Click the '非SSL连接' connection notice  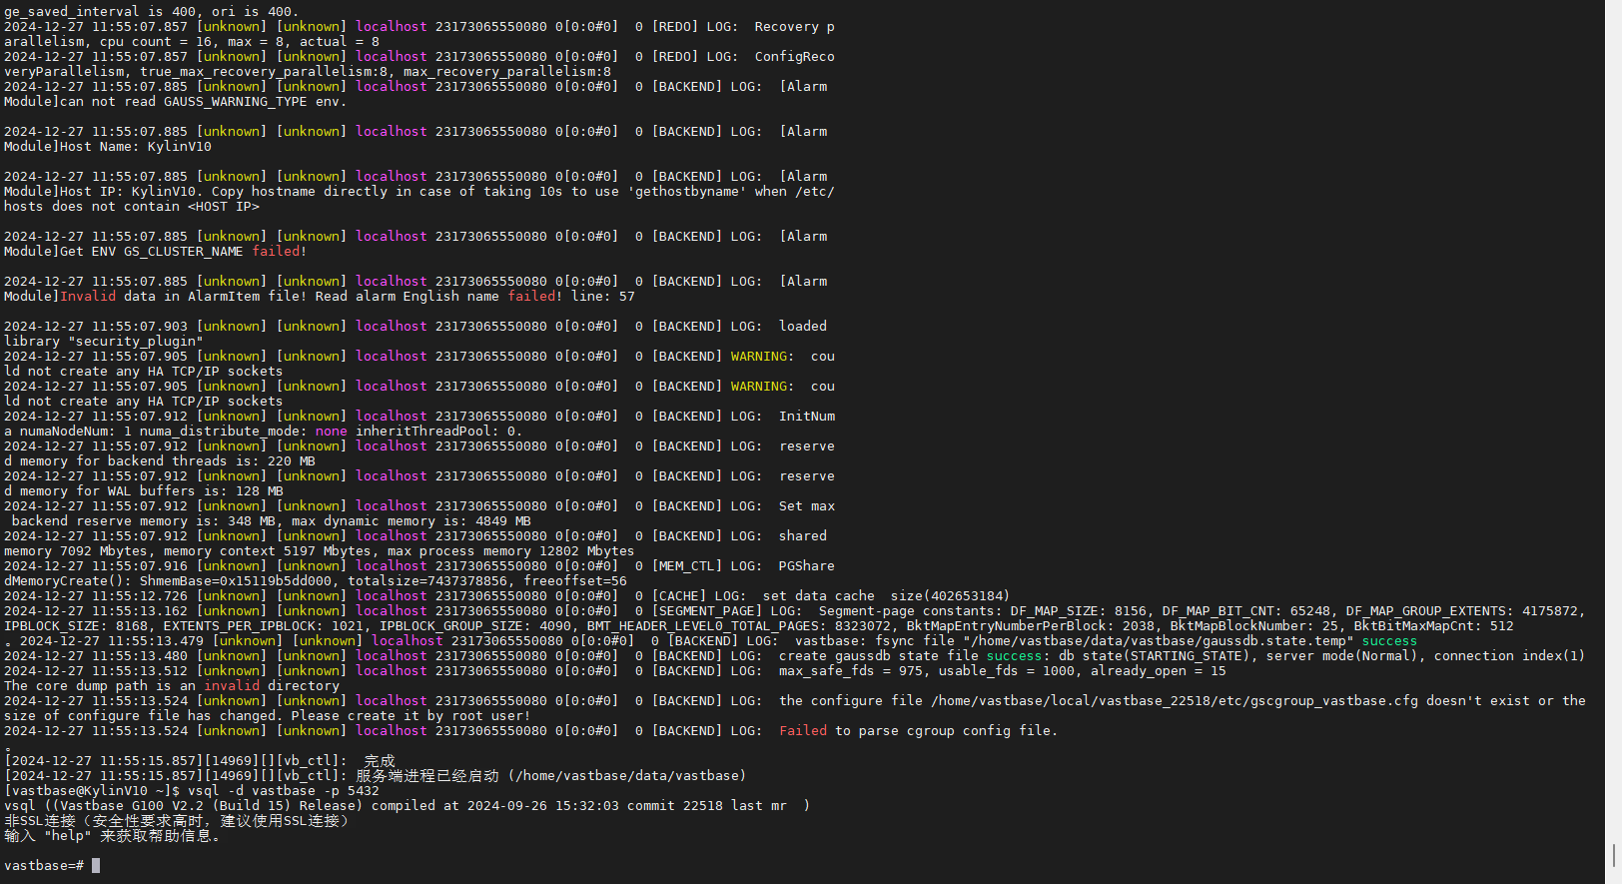pyautogui.click(x=40, y=821)
